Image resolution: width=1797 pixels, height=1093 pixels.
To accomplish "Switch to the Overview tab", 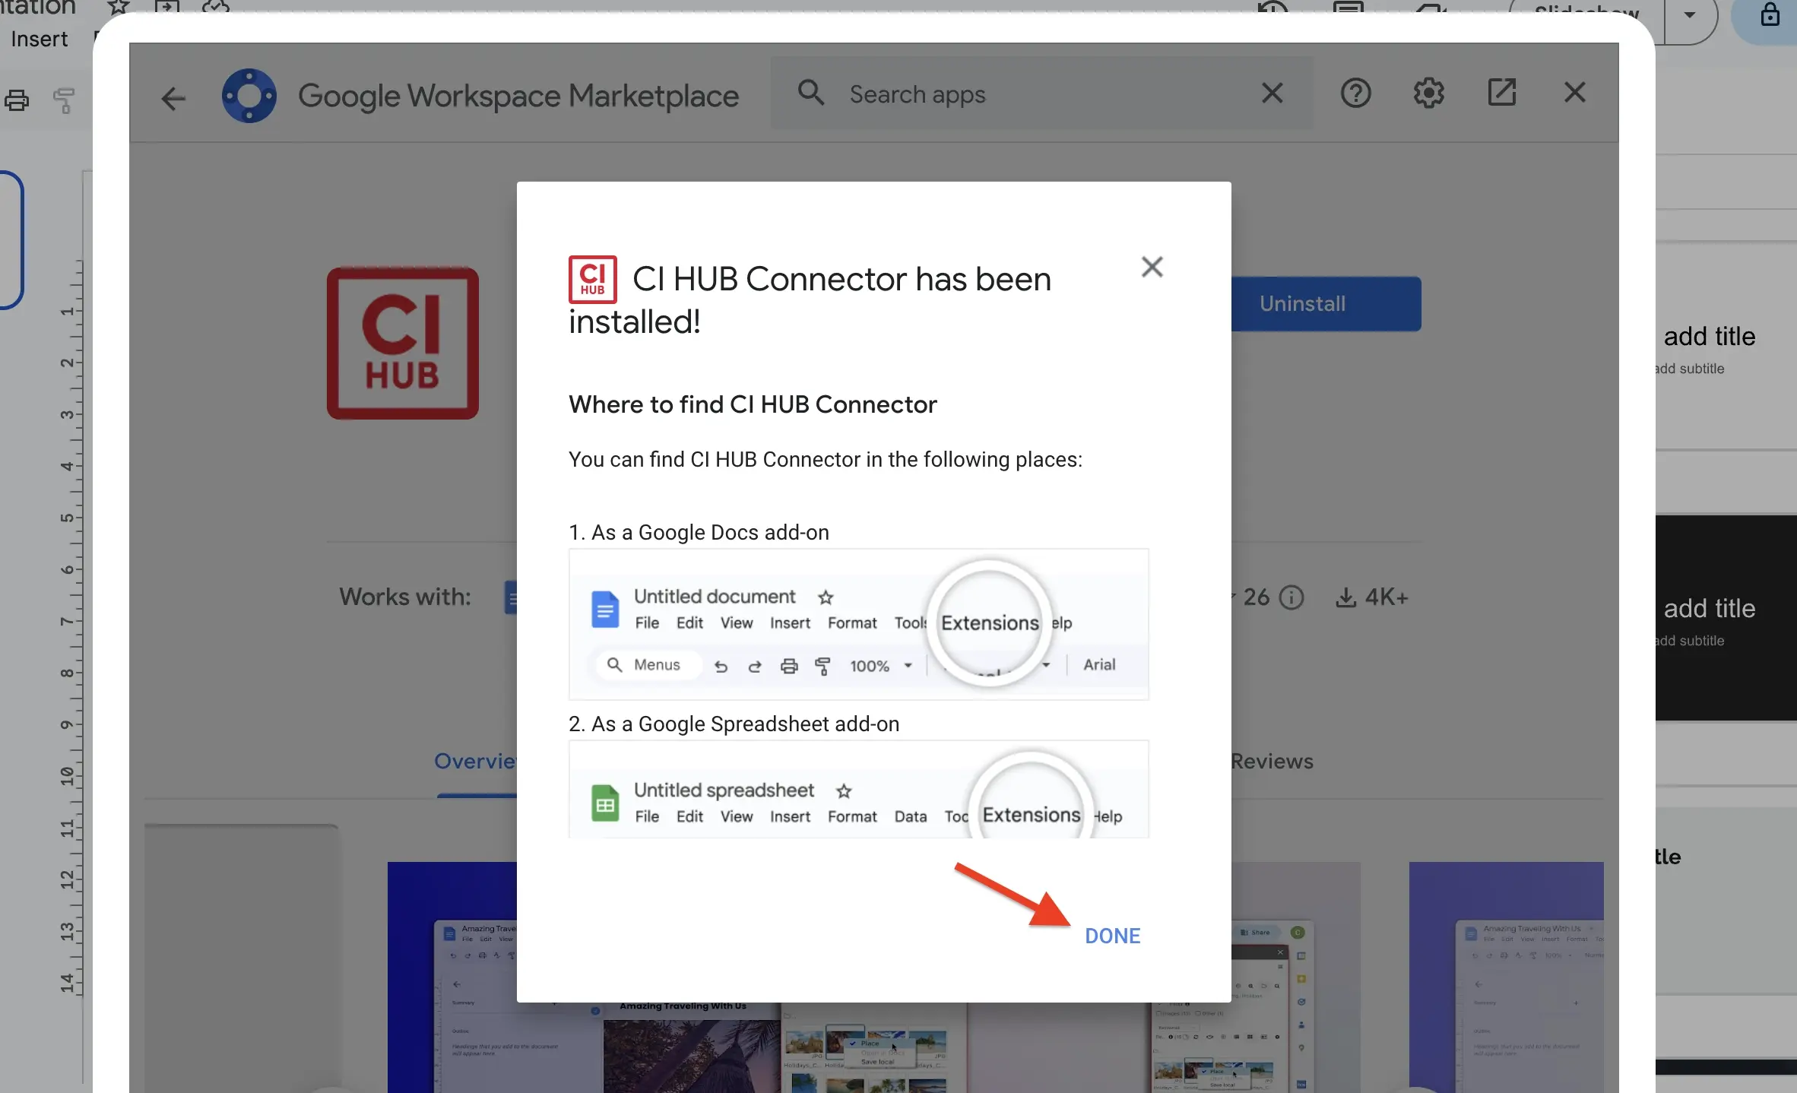I will click(x=476, y=761).
